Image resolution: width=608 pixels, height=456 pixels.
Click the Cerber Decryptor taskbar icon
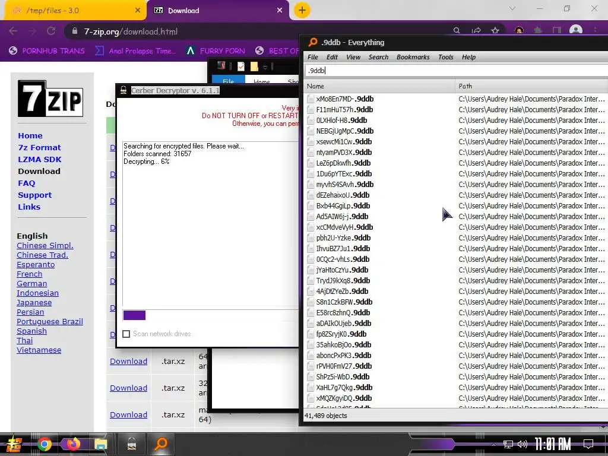tap(132, 444)
